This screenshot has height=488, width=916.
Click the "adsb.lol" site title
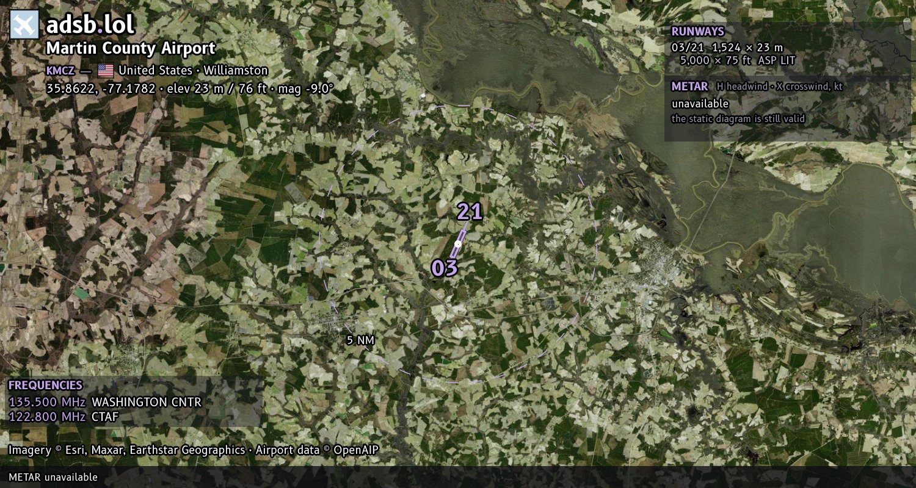coord(90,25)
